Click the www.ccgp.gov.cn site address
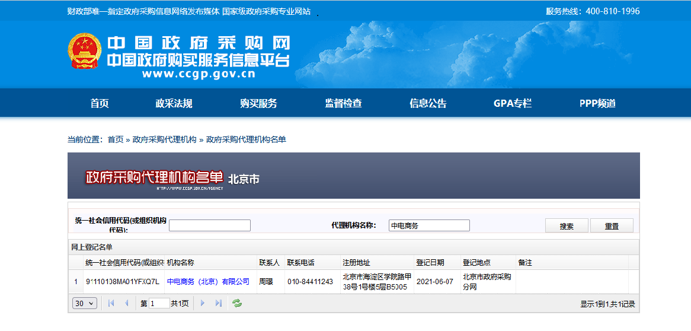Screen dimensions: 691x331 coord(199,74)
